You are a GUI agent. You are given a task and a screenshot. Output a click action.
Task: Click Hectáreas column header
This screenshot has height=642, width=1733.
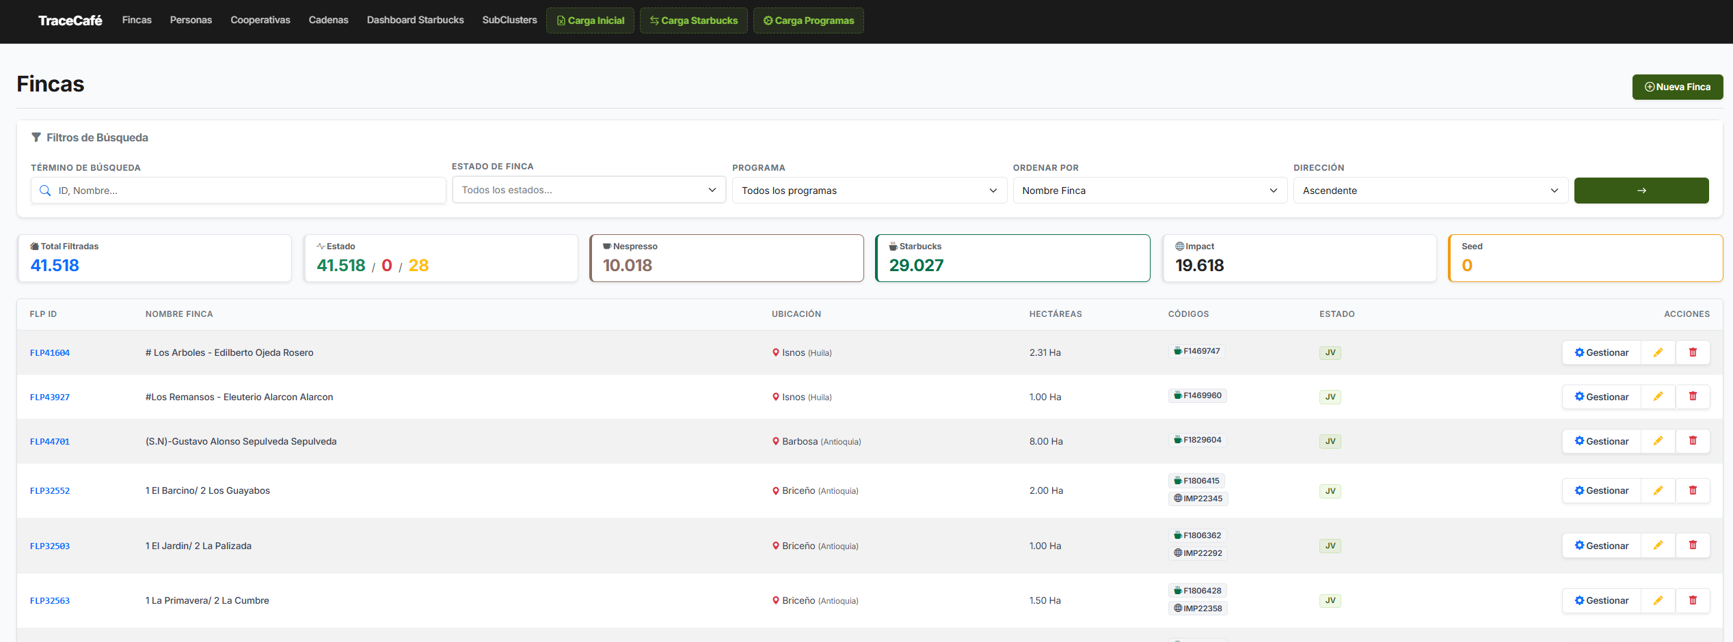point(1056,314)
